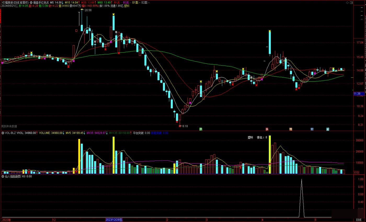
Task: Click the stock title XD福莱新(日线 前复权)
Action: (15, 3)
